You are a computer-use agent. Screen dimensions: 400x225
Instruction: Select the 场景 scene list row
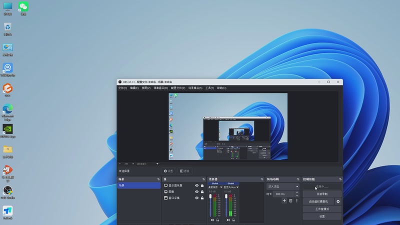point(139,185)
